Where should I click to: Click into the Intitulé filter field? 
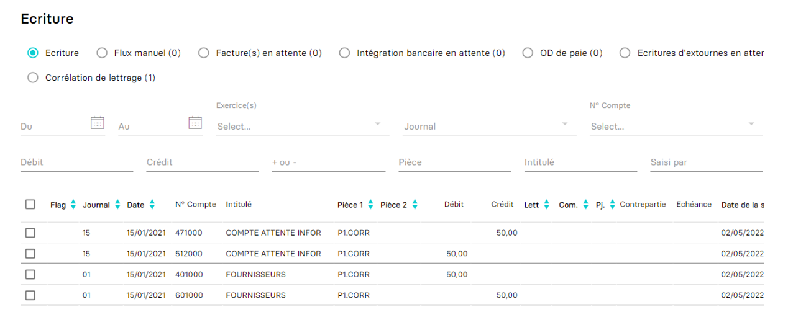580,162
